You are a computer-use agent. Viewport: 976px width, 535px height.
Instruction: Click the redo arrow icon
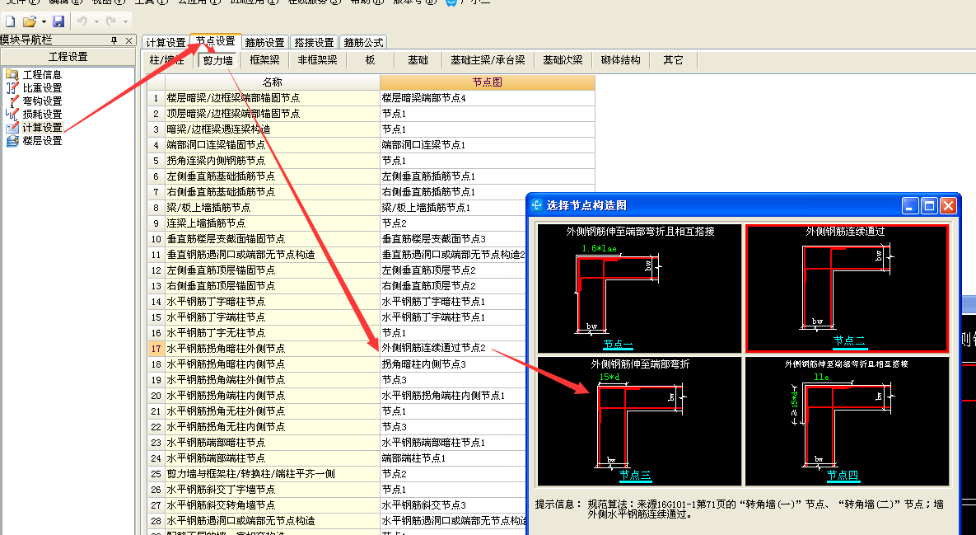[x=111, y=21]
